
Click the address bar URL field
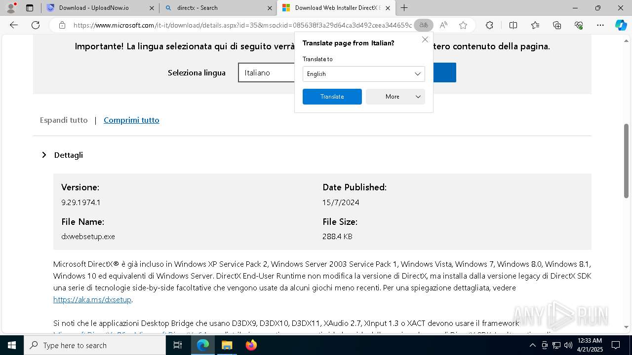click(x=242, y=25)
